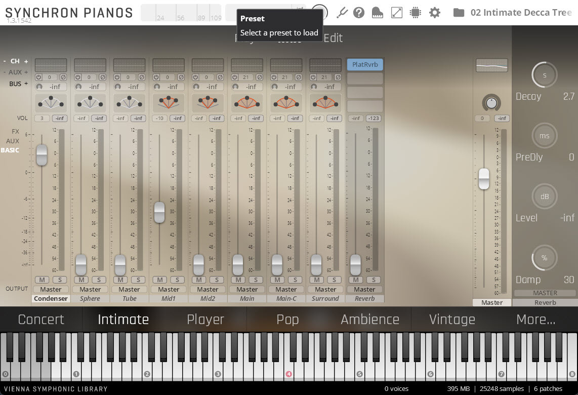The image size is (578, 395).
Task: Click the MASTER button above Reverb label
Action: pyautogui.click(x=545, y=293)
